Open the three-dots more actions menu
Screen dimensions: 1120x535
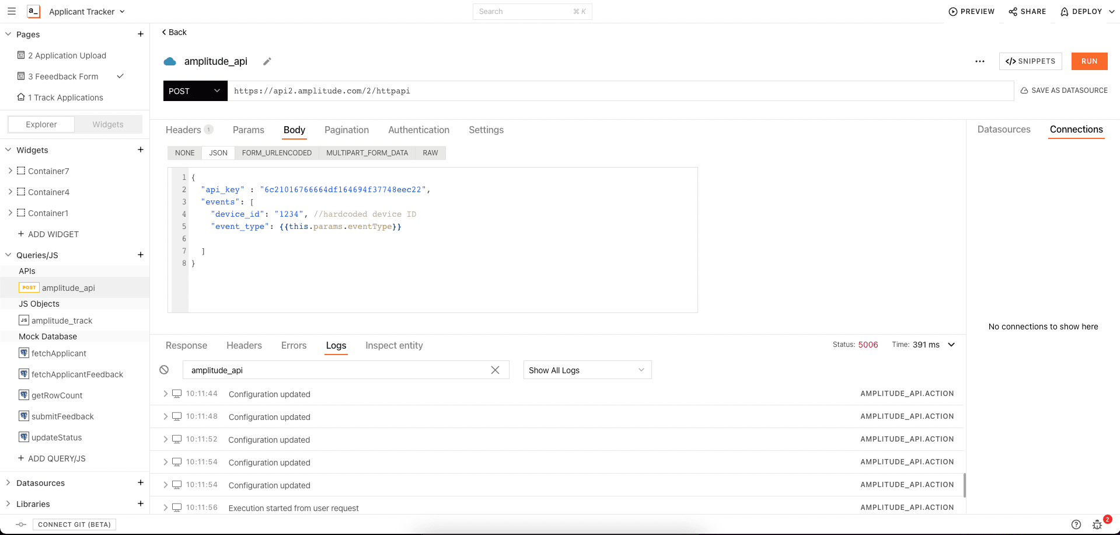click(979, 61)
